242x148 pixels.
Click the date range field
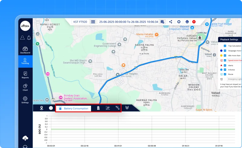[x=129, y=22]
